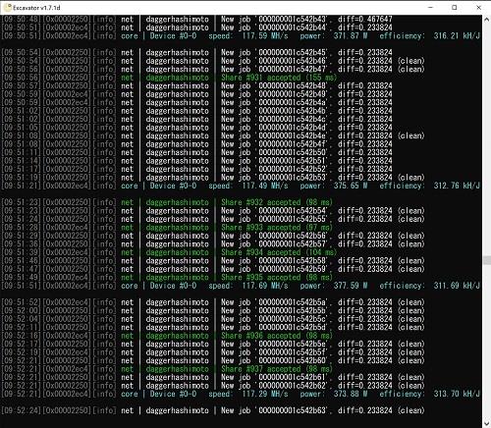This screenshot has width=491, height=428.
Task: Click efficiency value '316.21 kH/J'
Action: tap(457, 35)
